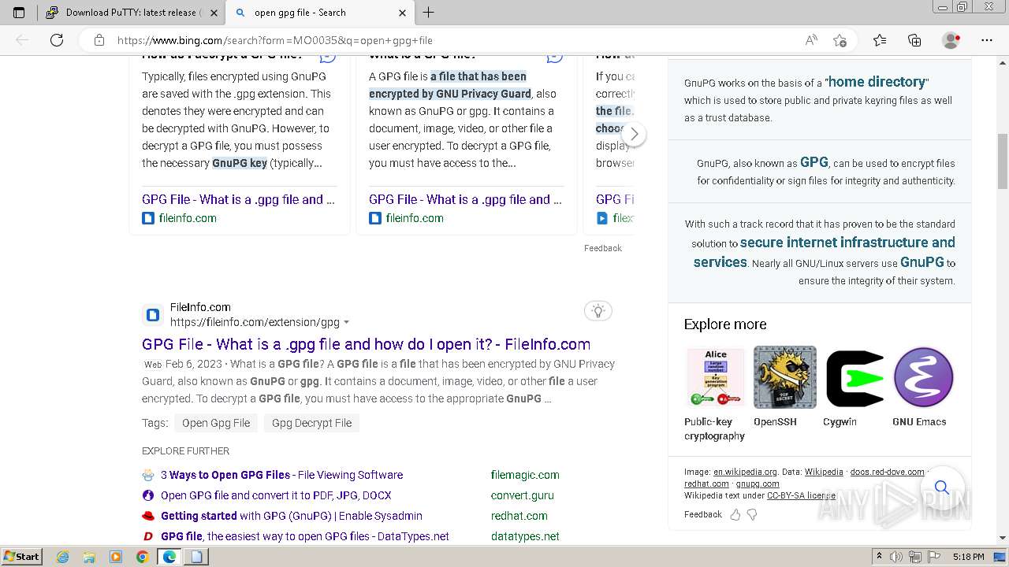
Task: Click the 5:18 PM taskbar clock
Action: click(x=968, y=557)
